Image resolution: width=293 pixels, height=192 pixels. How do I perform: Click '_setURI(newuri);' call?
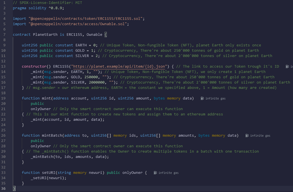pos(49,178)
